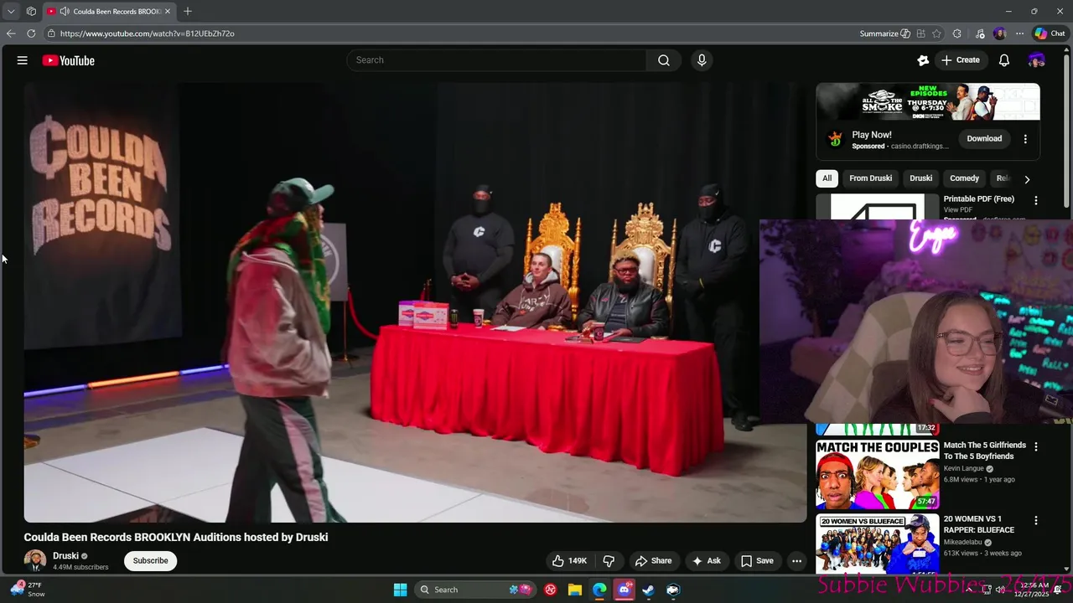The width and height of the screenshot is (1073, 603).
Task: Click the Create button
Action: [x=961, y=60]
